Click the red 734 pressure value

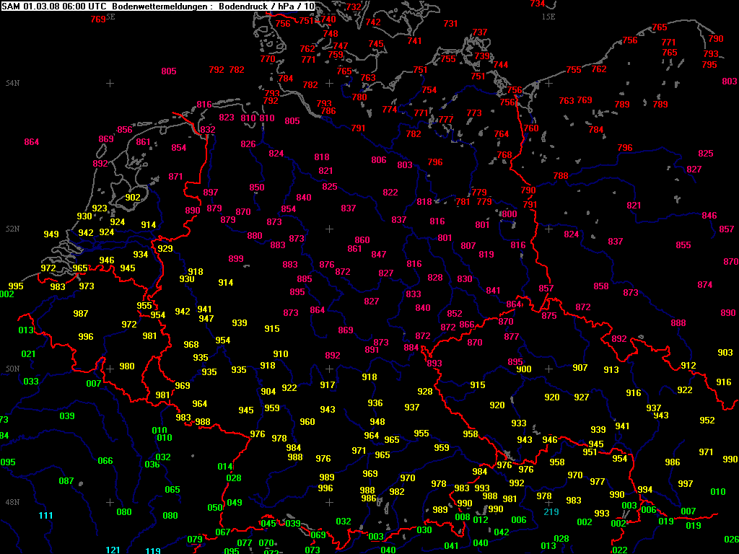538,4
